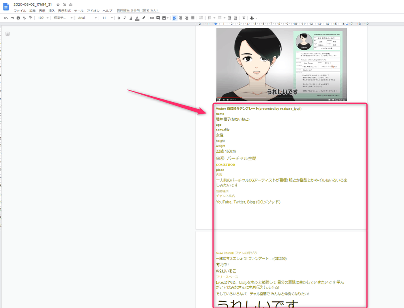Image resolution: width=404 pixels, height=308 pixels.
Task: Redo the last undone action
Action: (x=12, y=18)
